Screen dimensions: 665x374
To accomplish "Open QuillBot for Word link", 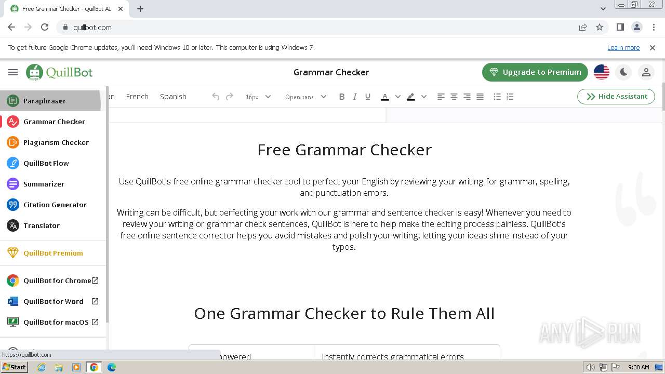I will pos(52,301).
